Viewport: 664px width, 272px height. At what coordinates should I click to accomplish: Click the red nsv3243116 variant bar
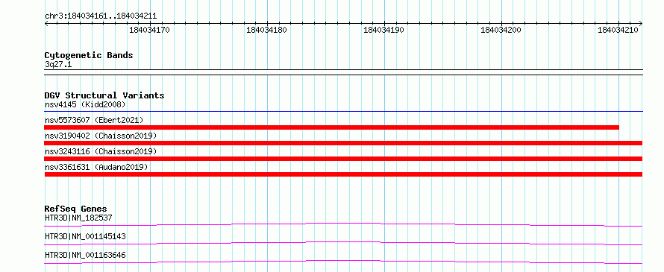(x=343, y=159)
